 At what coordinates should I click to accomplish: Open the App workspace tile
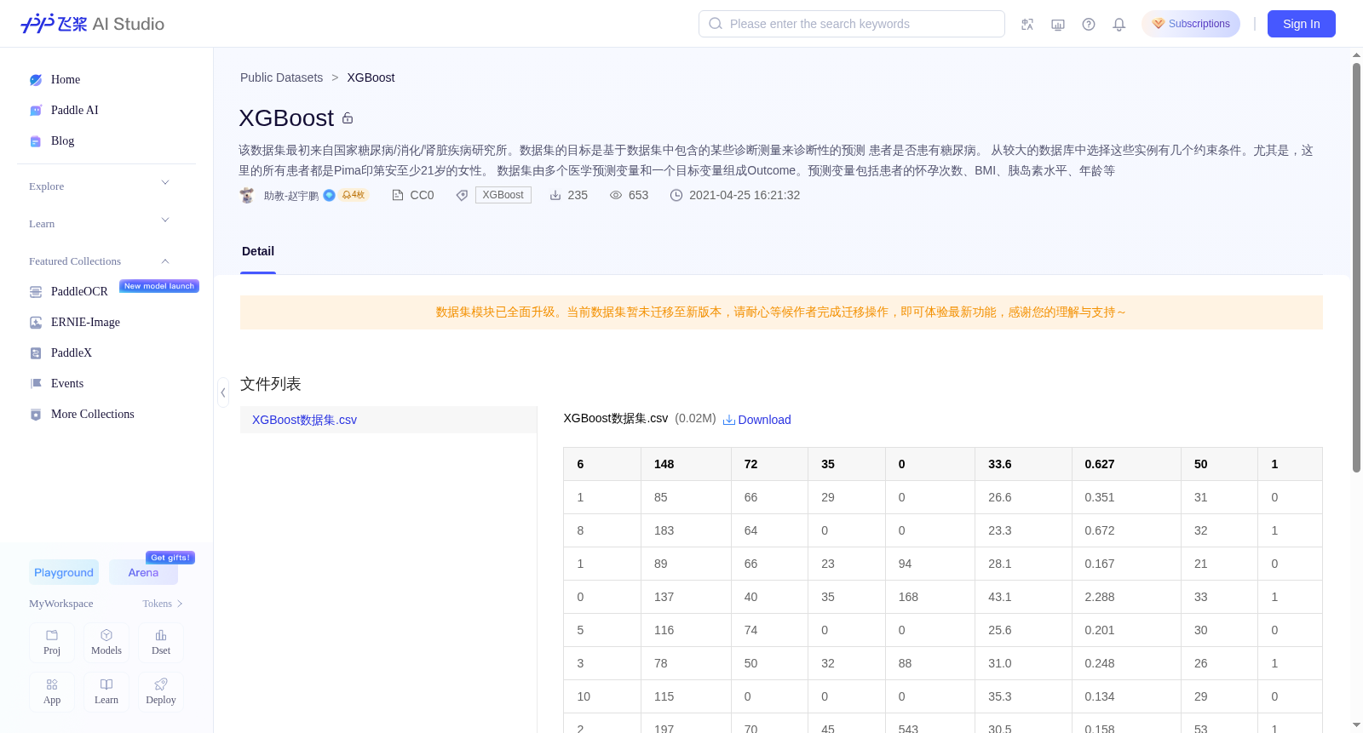coord(52,692)
